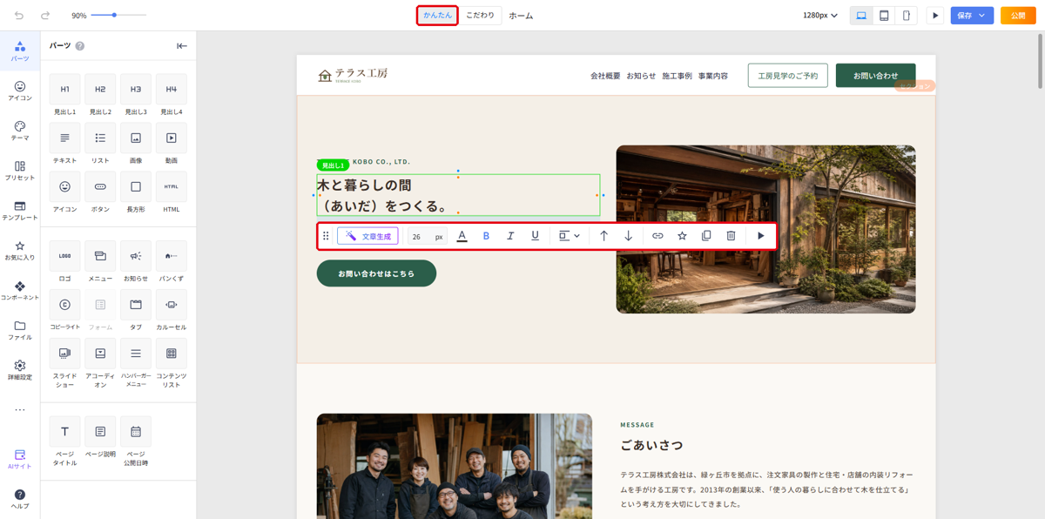Select the メニュー part
The image size is (1045, 519).
pyautogui.click(x=100, y=261)
